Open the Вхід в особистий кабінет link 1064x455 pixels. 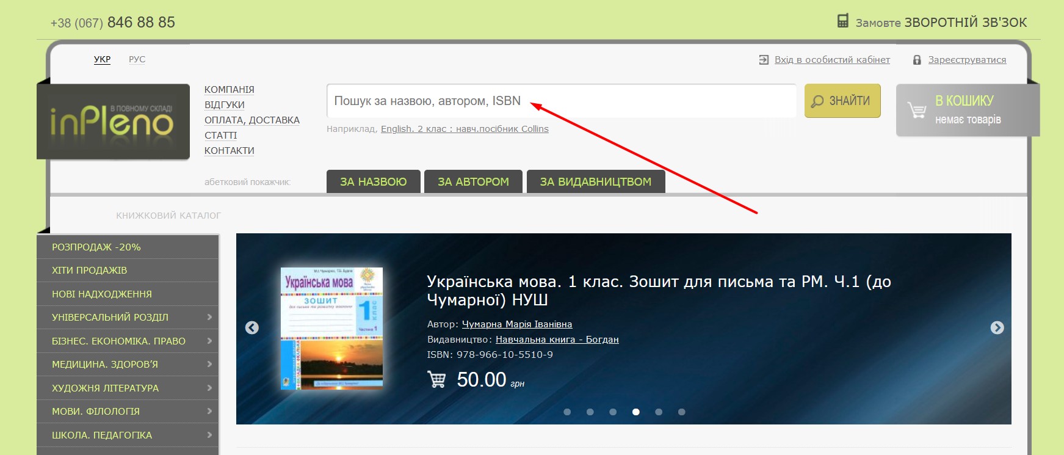pos(832,60)
